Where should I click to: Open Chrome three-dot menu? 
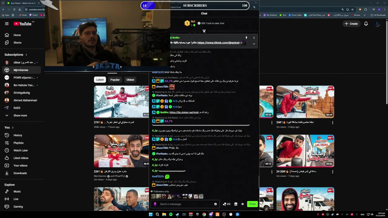[384, 9]
